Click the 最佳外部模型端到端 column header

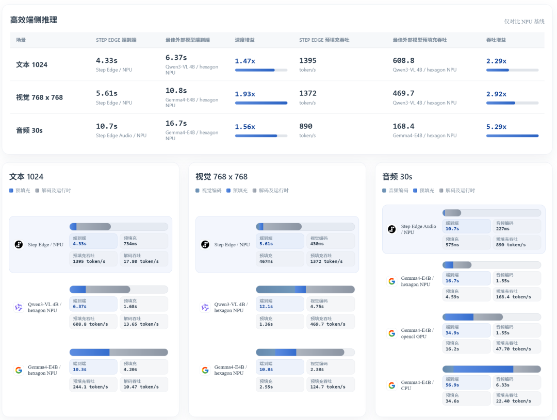coord(188,40)
